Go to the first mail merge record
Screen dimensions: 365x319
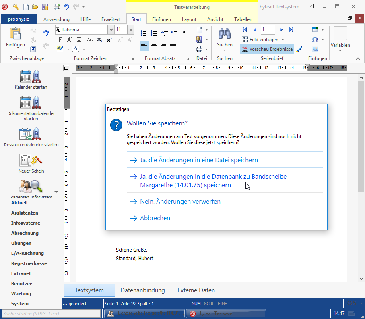pyautogui.click(x=245, y=30)
